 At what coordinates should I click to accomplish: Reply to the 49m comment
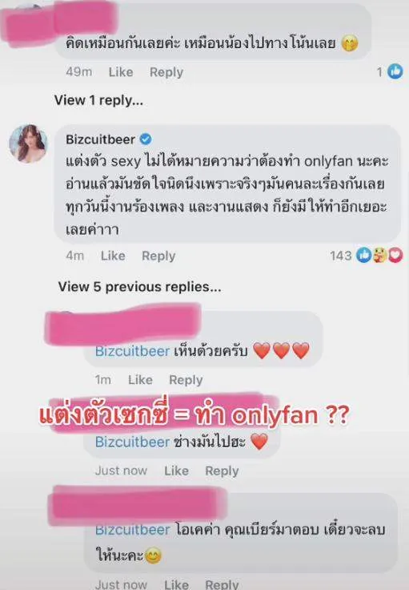(166, 72)
